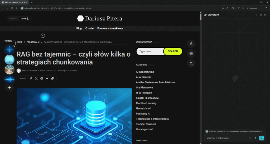Open the Blog menu item
270x144 pixels.
click(79, 28)
